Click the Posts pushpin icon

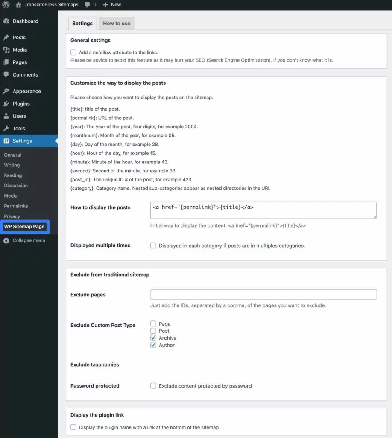[6, 38]
